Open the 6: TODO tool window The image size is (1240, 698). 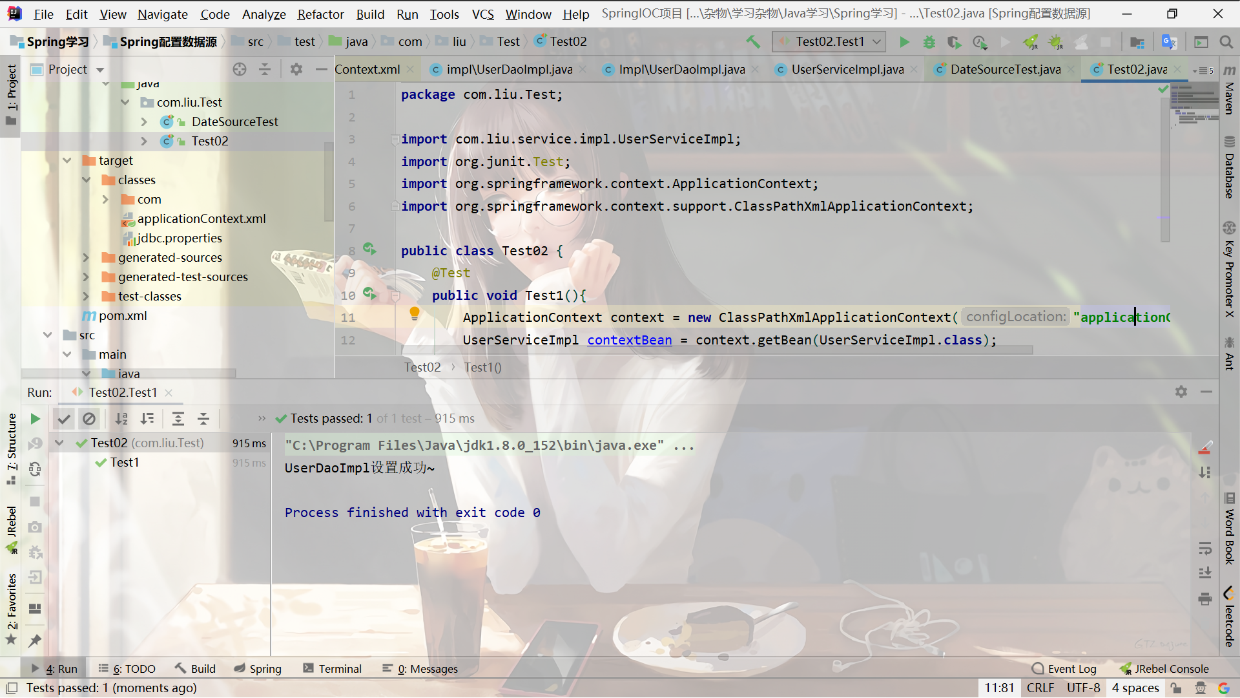127,669
